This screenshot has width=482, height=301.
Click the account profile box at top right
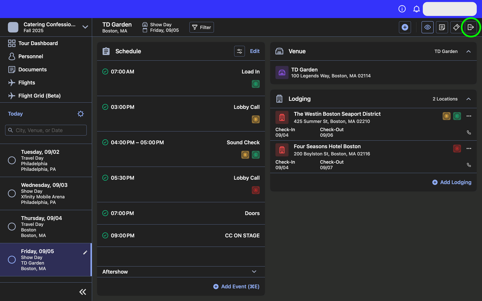pyautogui.click(x=450, y=9)
